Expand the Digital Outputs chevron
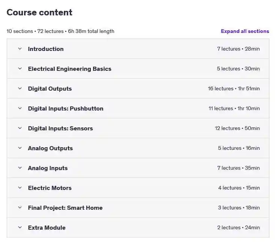Viewport: 275px width, 242px height. tap(20, 88)
